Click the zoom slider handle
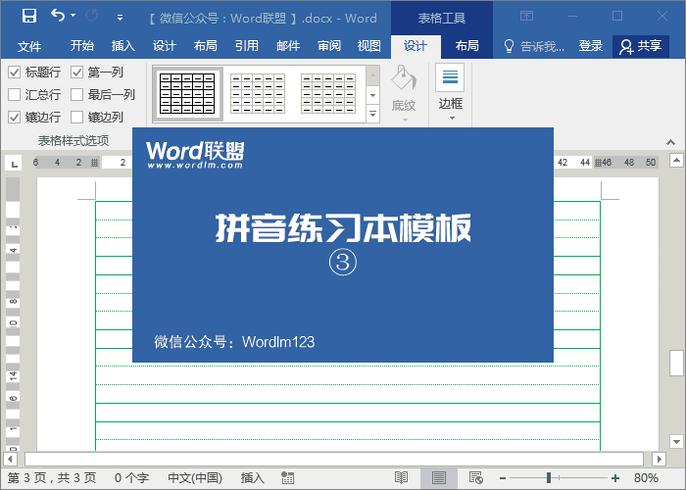The height and width of the screenshot is (490, 686). (x=549, y=478)
